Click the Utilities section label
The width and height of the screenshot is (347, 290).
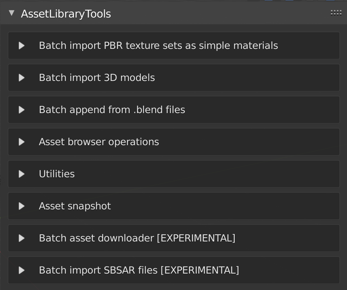click(x=57, y=174)
